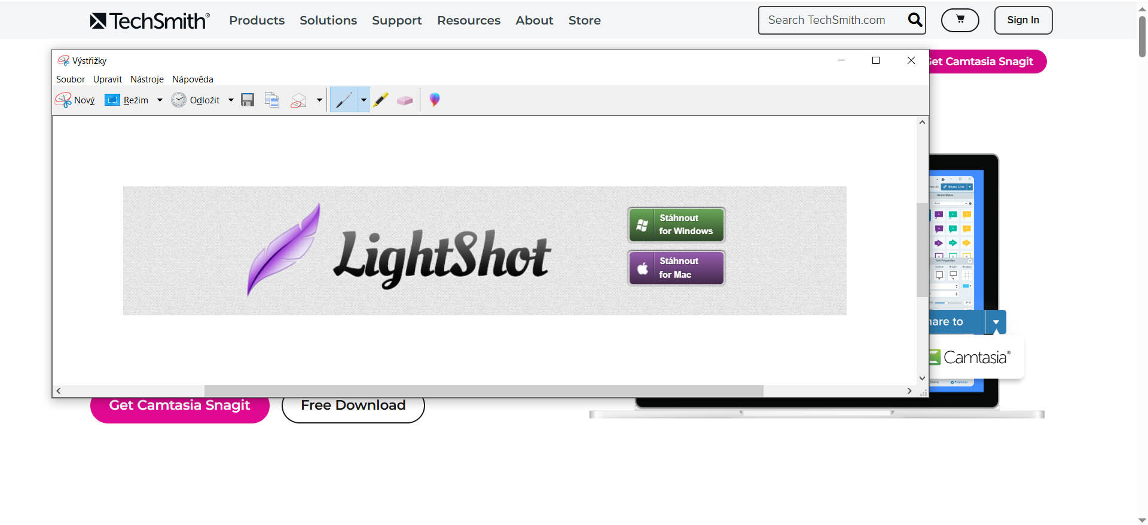
Task: Expand the send snip dropdown arrow
Action: coord(319,100)
